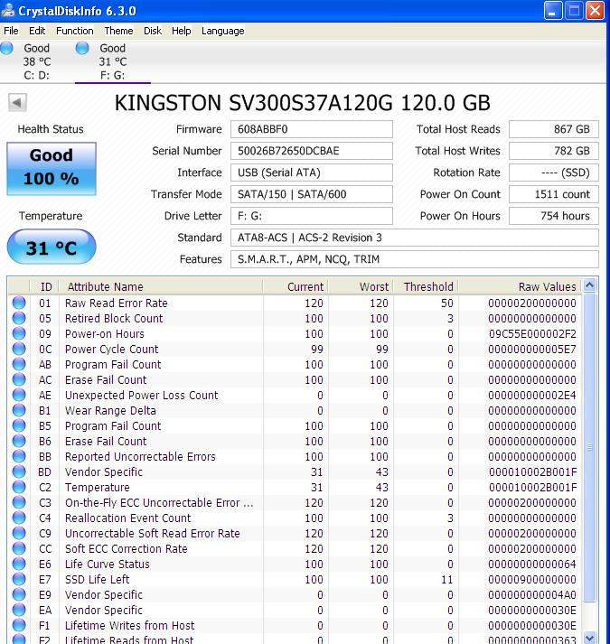
Task: Click status orb for Power Cycle Count
Action: coord(18,350)
